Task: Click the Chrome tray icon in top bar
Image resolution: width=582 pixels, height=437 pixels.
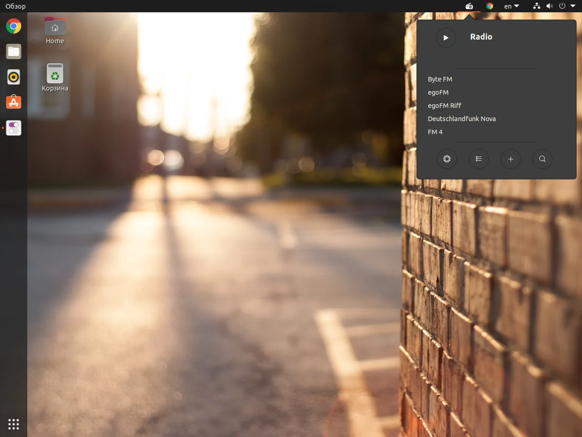Action: coord(490,6)
